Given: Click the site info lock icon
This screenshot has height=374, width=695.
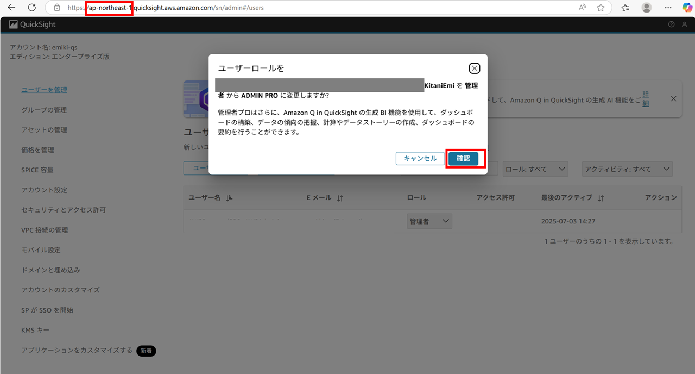Looking at the screenshot, I should [57, 8].
